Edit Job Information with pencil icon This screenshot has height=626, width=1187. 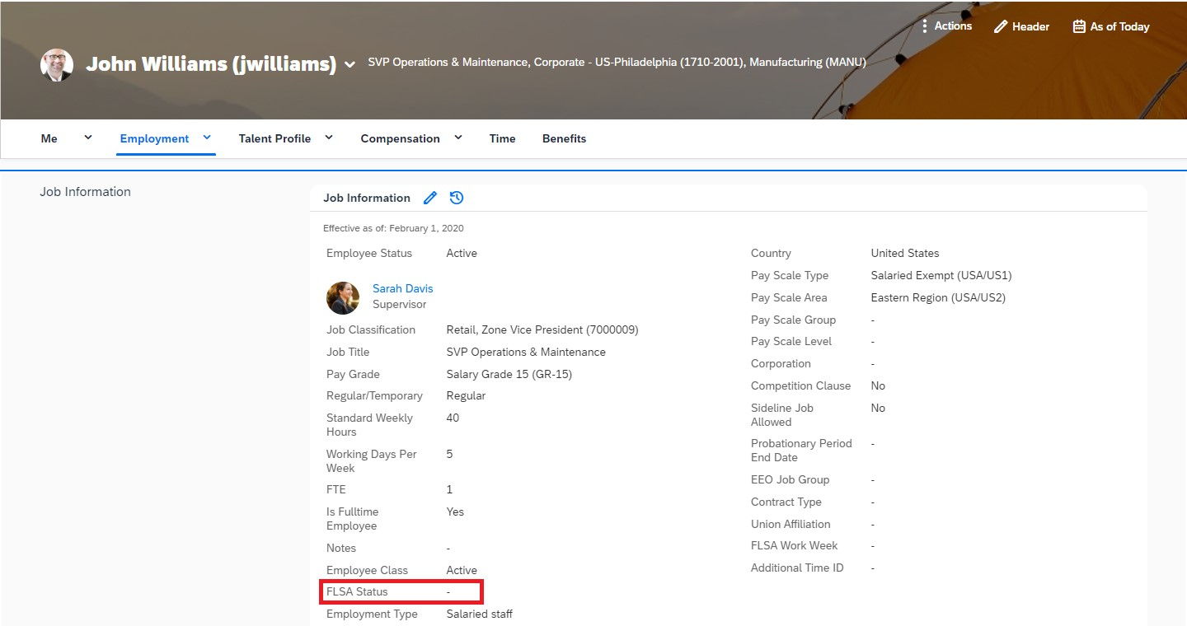(429, 198)
